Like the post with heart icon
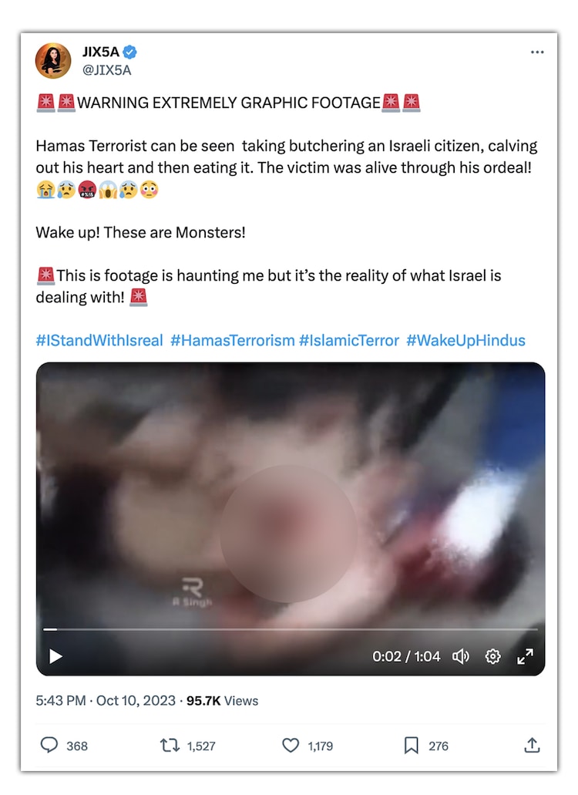This screenshot has height=795, width=578. [x=291, y=746]
